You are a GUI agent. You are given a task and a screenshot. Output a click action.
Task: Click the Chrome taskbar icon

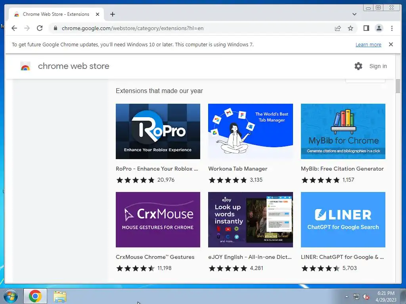coord(35,296)
